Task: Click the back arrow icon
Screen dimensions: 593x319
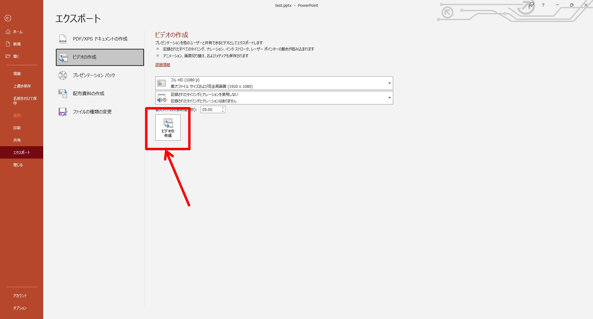Action: click(x=8, y=18)
